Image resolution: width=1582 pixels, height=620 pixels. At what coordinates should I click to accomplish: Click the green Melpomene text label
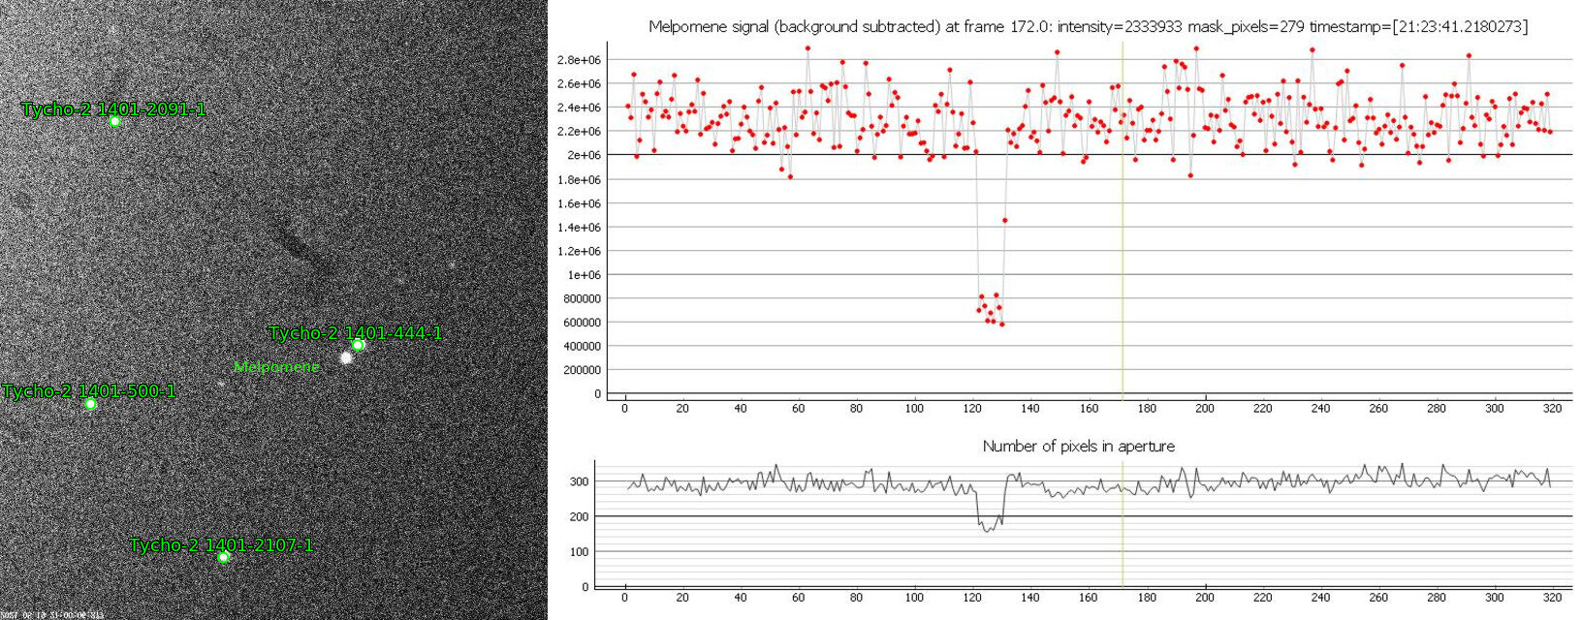pos(276,367)
